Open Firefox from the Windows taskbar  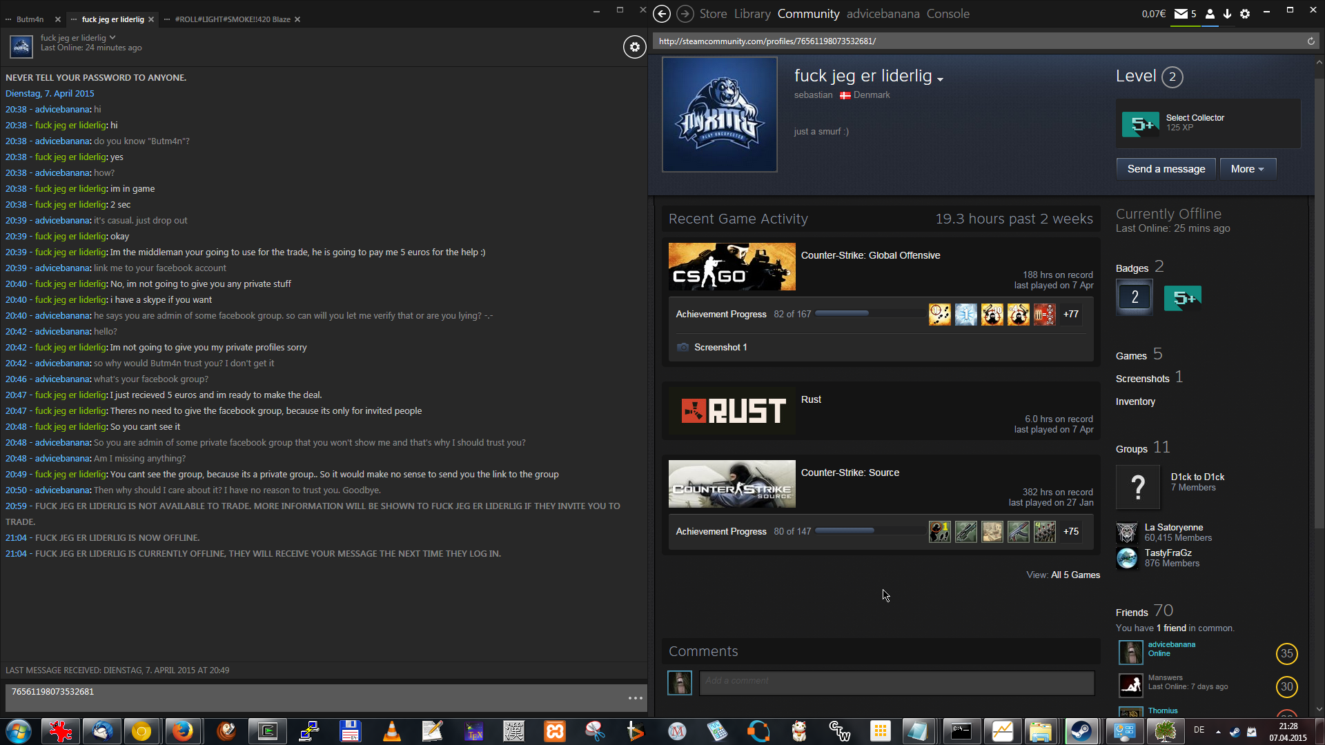point(182,731)
